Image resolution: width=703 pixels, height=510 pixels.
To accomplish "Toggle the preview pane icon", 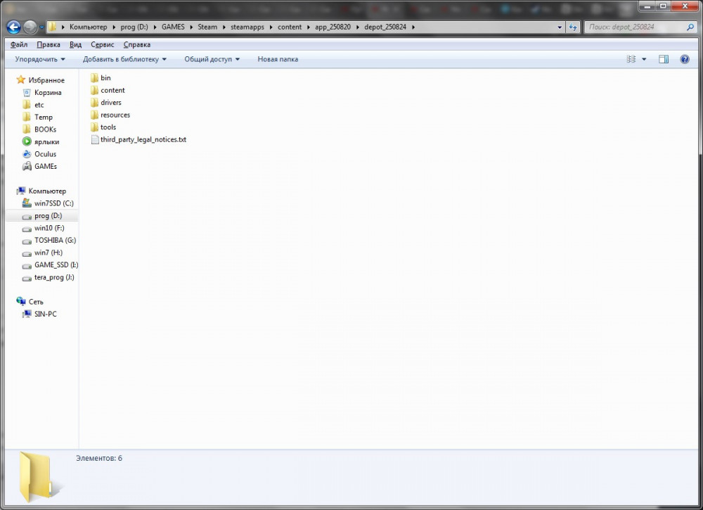I will 664,59.
